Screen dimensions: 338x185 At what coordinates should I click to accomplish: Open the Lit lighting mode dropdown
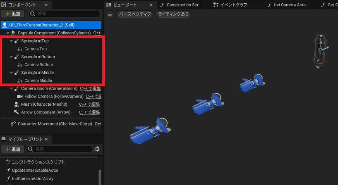(x=173, y=14)
